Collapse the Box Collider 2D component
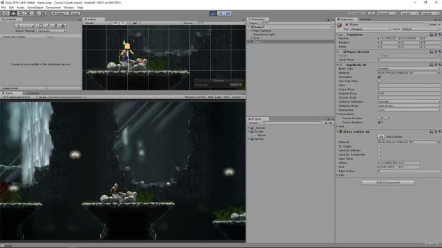 tap(338, 132)
